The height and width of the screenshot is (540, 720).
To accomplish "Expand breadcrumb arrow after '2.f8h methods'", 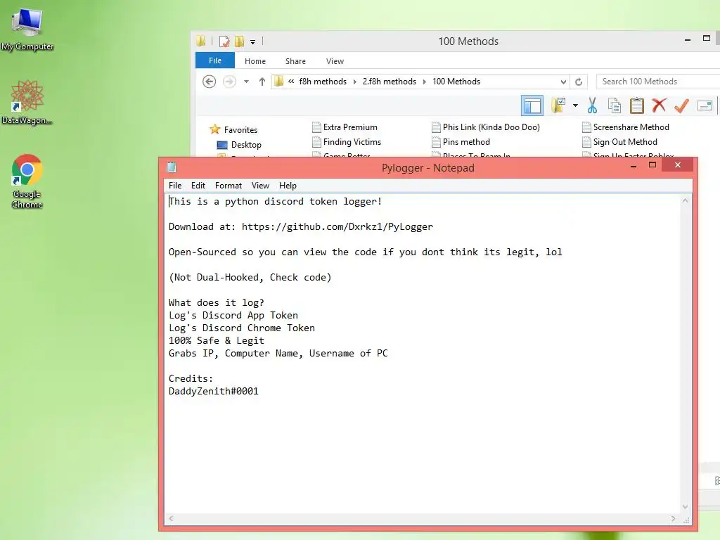I will 424,82.
